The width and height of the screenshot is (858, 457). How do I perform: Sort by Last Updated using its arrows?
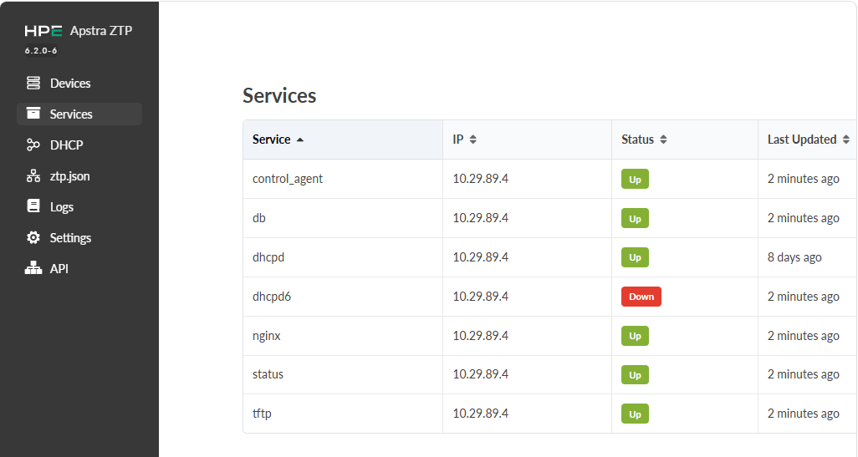point(846,140)
